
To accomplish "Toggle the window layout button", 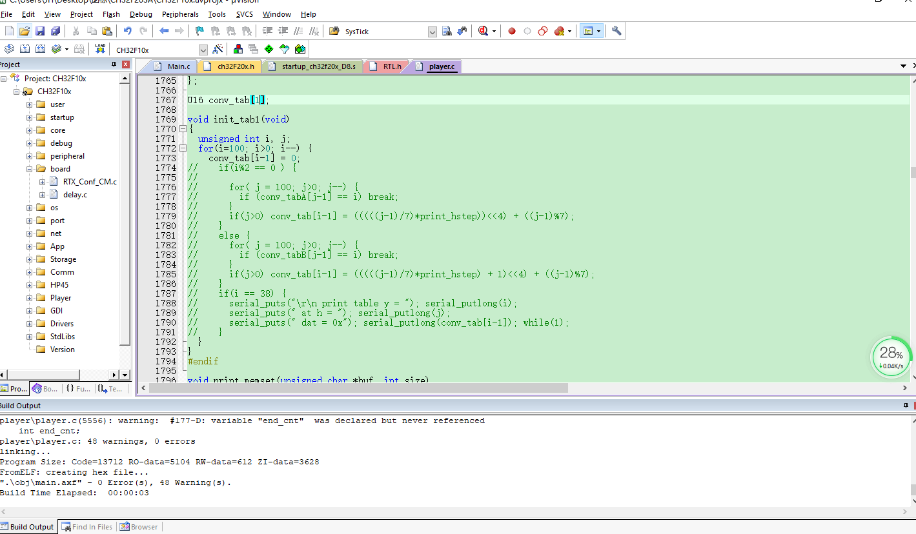I will (587, 31).
